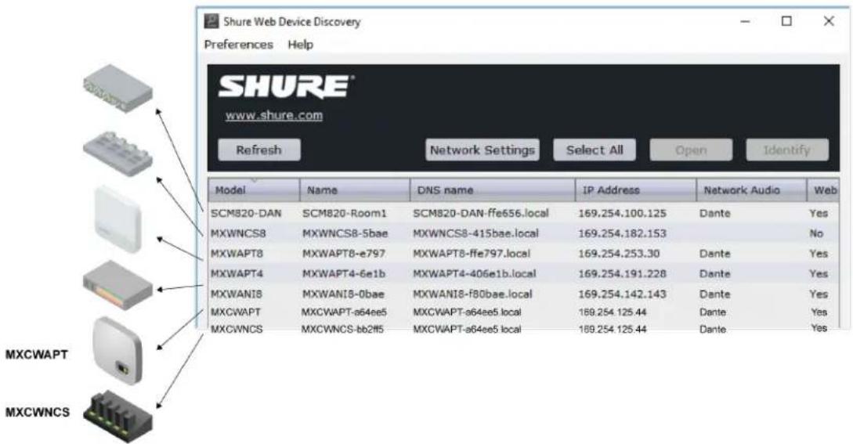Click the MXCWNCS charger image
The width and height of the screenshot is (853, 444).
[x=117, y=417]
